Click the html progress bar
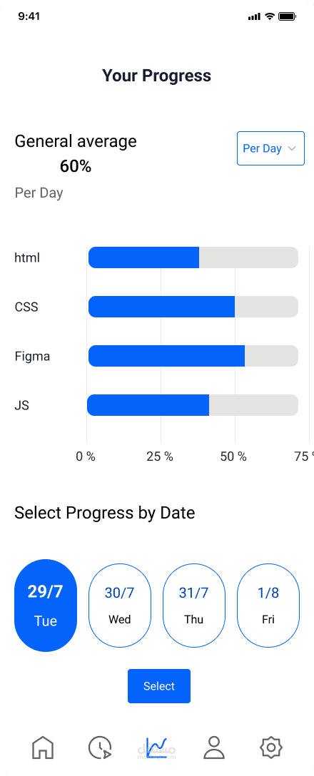The height and width of the screenshot is (776, 314). tap(193, 257)
